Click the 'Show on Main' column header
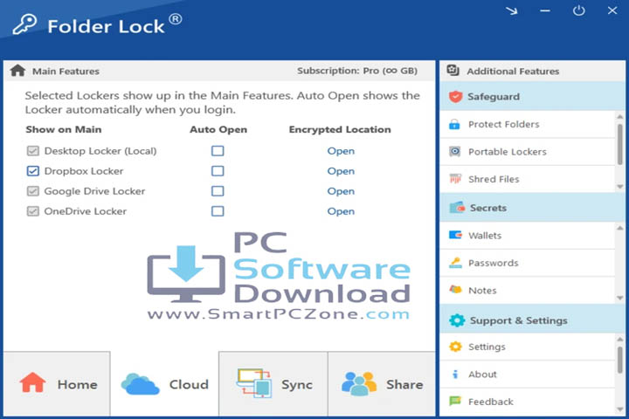Viewport: 629px width, 419px height. tap(64, 129)
